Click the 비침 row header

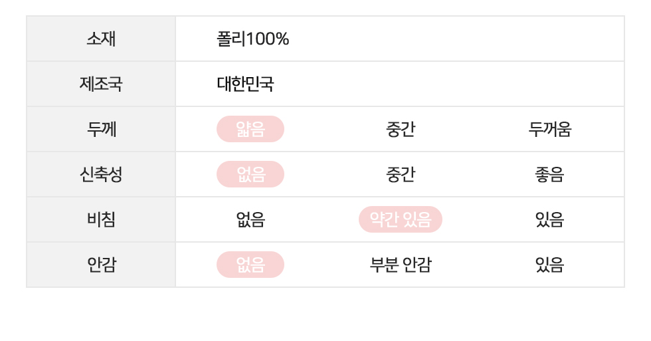tap(101, 219)
